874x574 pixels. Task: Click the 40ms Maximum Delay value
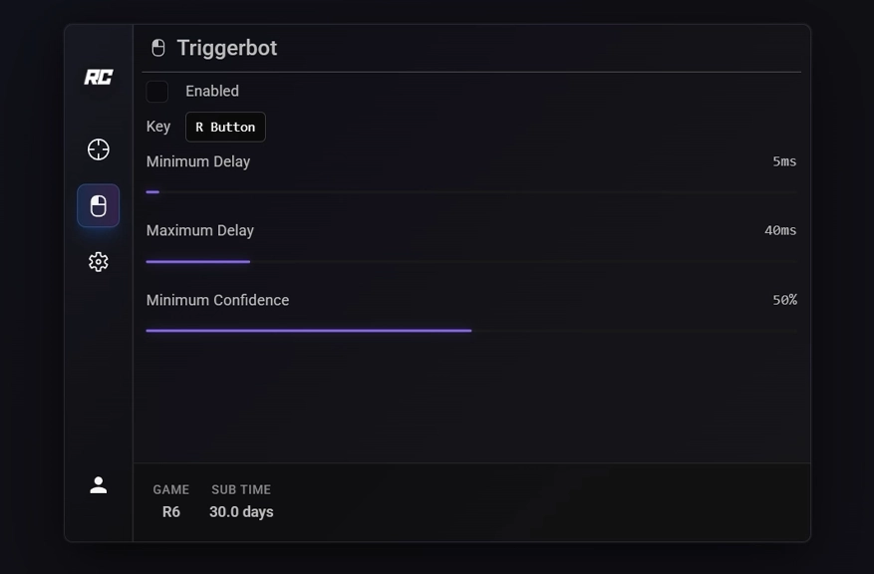click(x=780, y=230)
